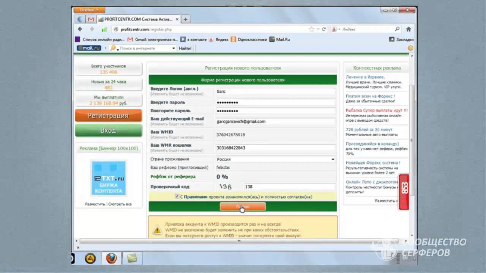486x273 pixels.
Task: Open the 'Присоединяйся в команду)' ad
Action: (x=372, y=144)
